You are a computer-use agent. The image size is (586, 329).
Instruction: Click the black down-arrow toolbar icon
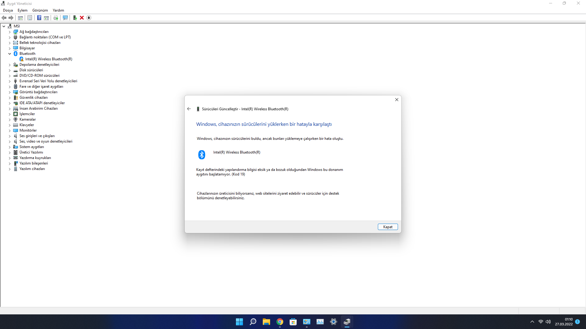point(89,18)
